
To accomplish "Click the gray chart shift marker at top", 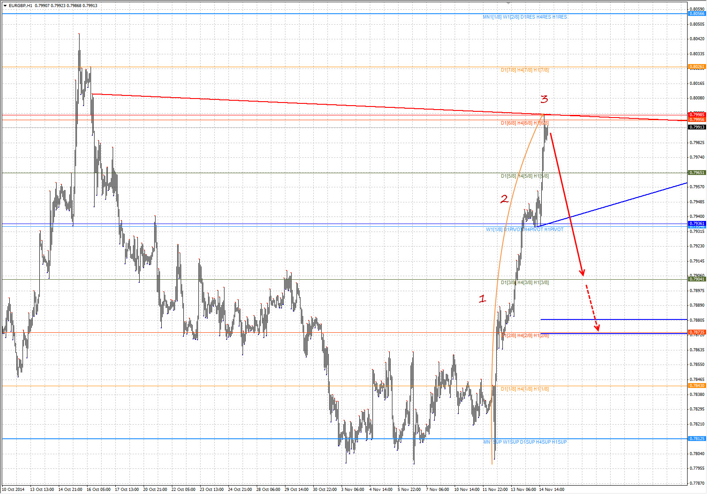I will [508, 3].
